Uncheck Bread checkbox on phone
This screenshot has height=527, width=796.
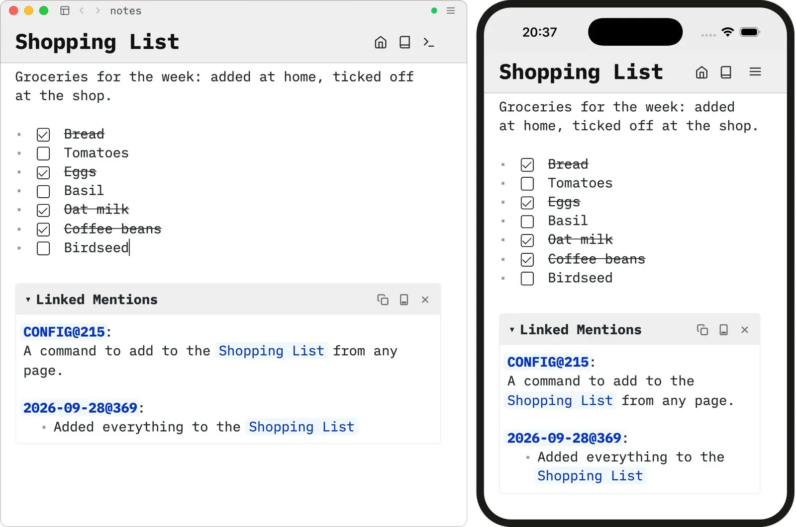tap(527, 165)
